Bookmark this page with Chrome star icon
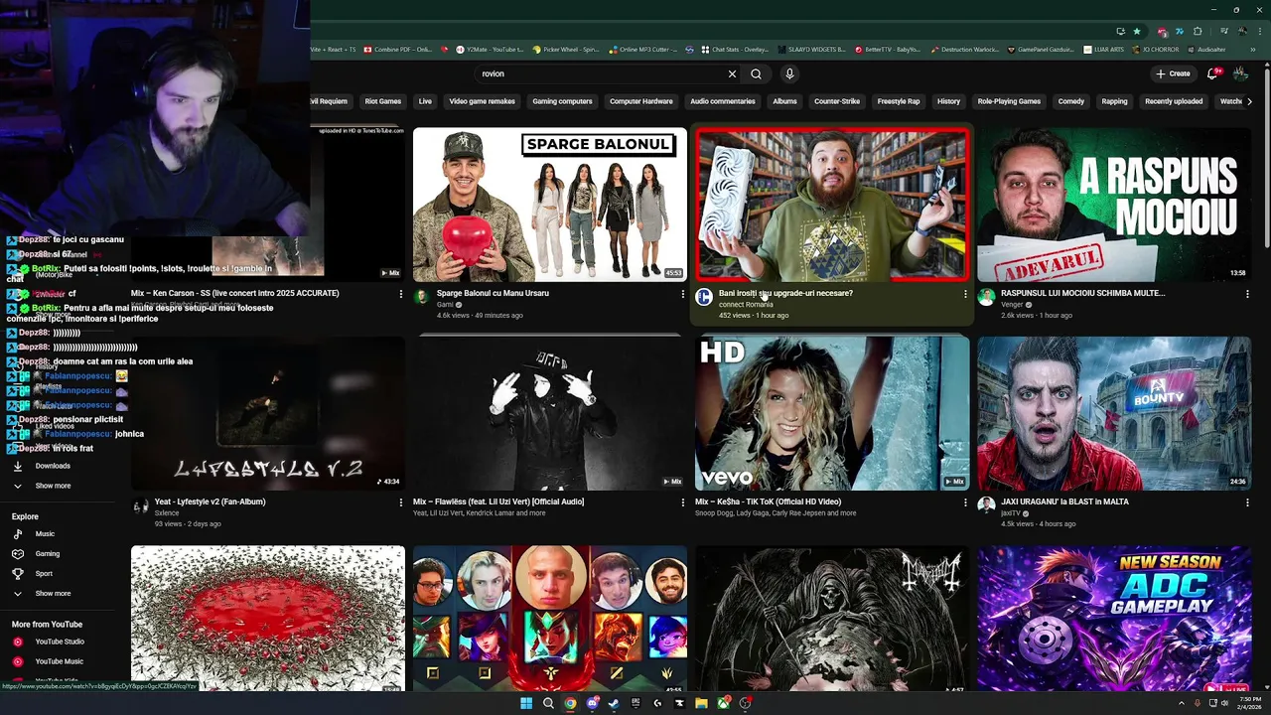Viewport: 1271px width, 715px height. [x=1137, y=31]
